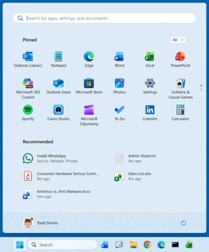Open Word from the taskbar
The image size is (209, 252).
(x=105, y=245)
